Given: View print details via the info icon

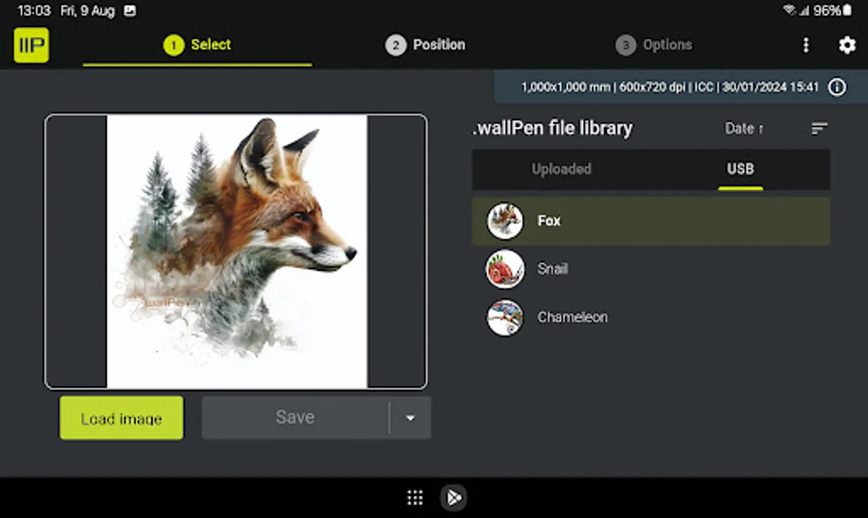Looking at the screenshot, I should pyautogui.click(x=837, y=87).
